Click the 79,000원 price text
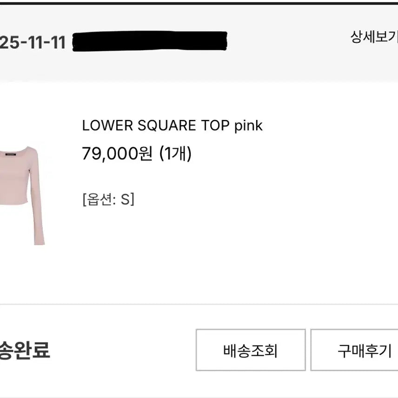This screenshot has height=398, width=398. point(117,153)
